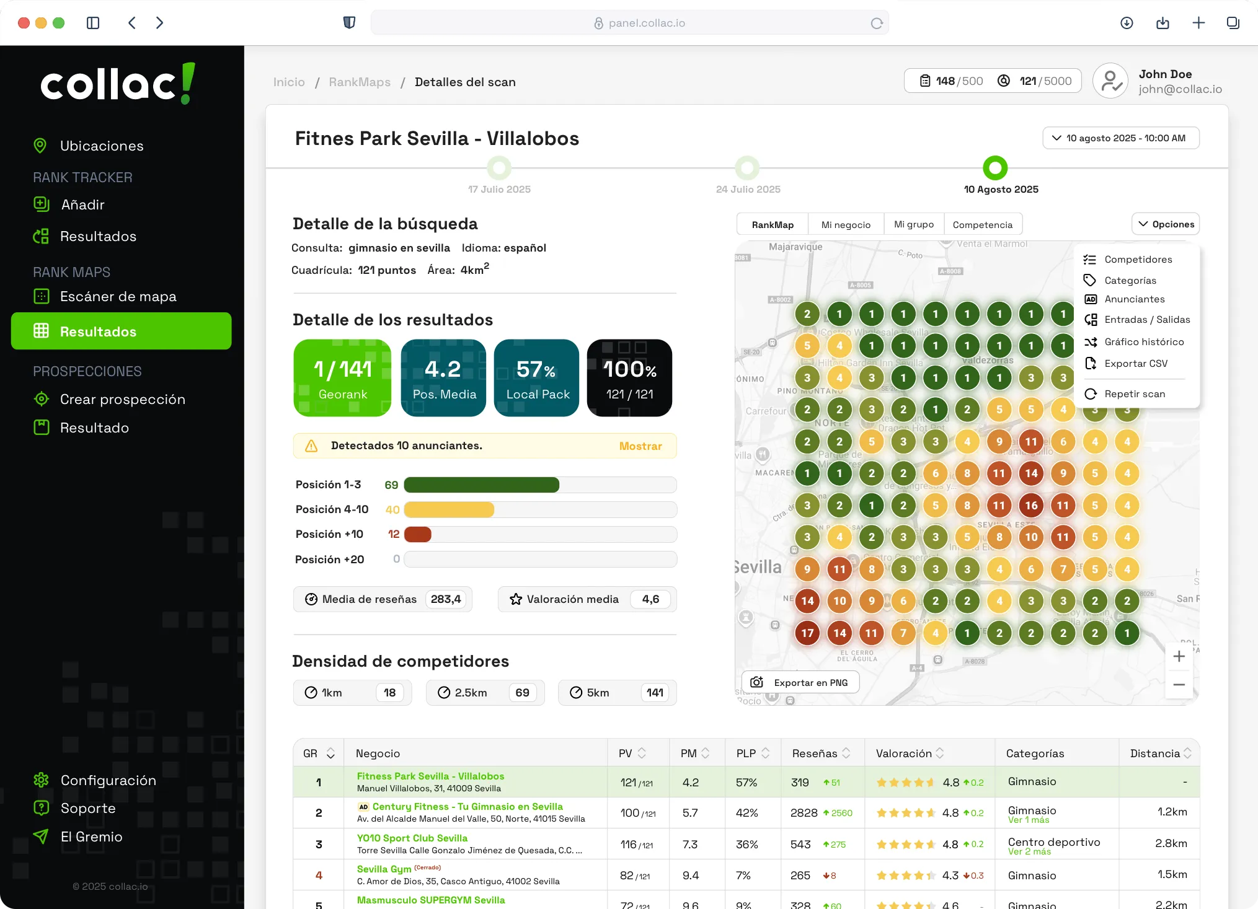Switch to the Competencia tab

click(x=982, y=225)
